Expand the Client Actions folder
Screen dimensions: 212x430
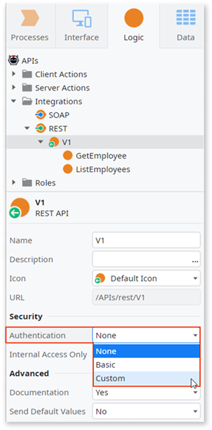coord(14,74)
